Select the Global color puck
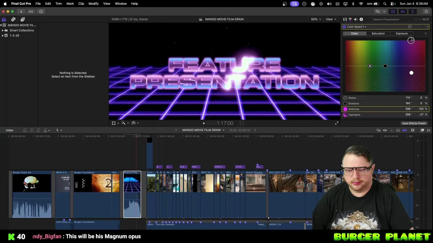 coord(370,66)
